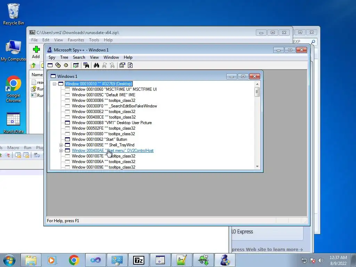The width and height of the screenshot is (356, 267).
Task: Open the Macro menu in background editor
Action: click(13, 147)
